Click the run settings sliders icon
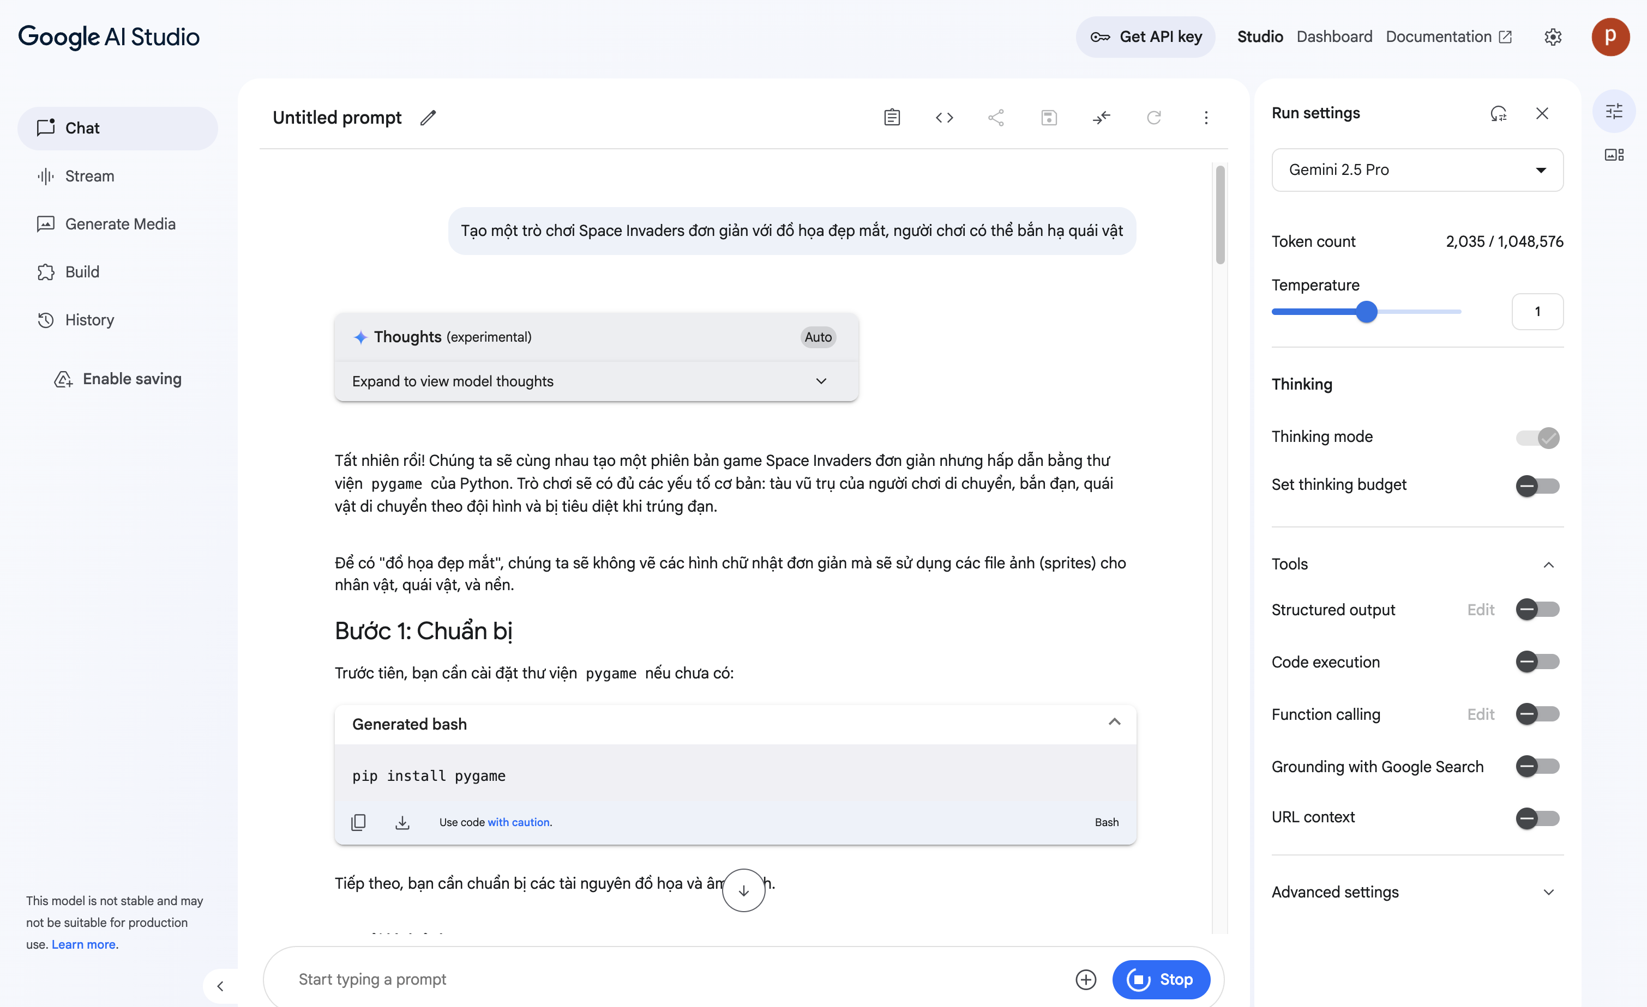The height and width of the screenshot is (1007, 1647). [x=1614, y=111]
